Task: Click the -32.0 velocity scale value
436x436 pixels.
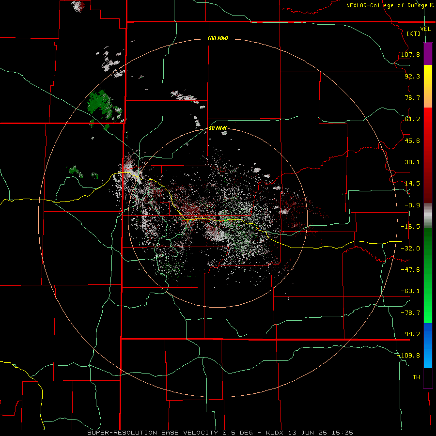Action: 410,249
